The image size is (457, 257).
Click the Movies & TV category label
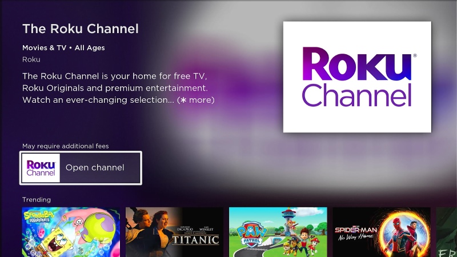click(x=45, y=48)
